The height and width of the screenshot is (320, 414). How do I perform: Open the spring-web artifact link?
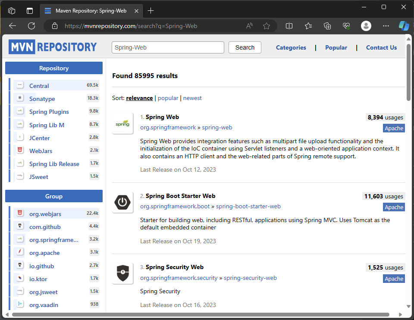tap(217, 128)
